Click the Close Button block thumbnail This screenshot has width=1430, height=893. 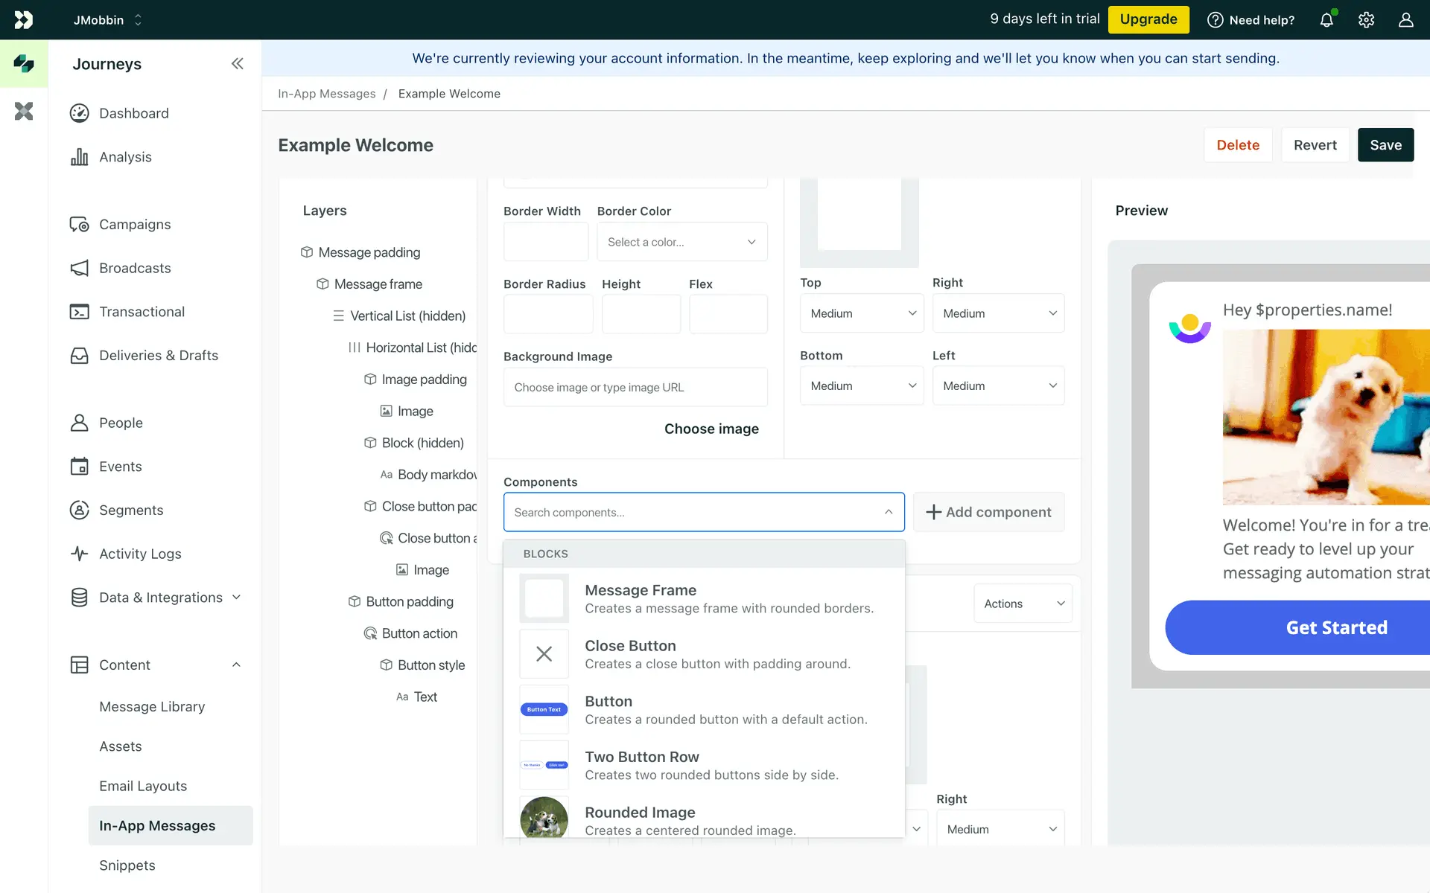coord(544,654)
